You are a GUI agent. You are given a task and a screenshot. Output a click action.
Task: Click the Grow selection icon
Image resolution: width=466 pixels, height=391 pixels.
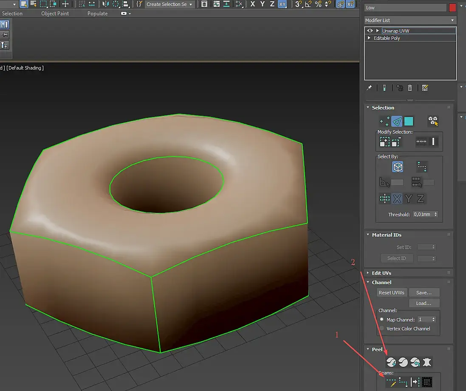[384, 142]
